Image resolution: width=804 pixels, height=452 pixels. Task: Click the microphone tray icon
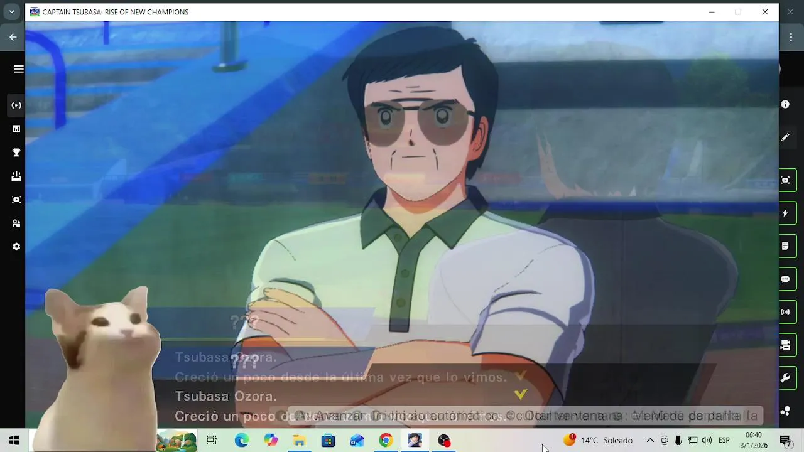click(678, 441)
